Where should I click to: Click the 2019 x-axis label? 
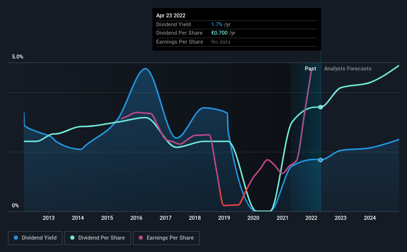(x=224, y=218)
